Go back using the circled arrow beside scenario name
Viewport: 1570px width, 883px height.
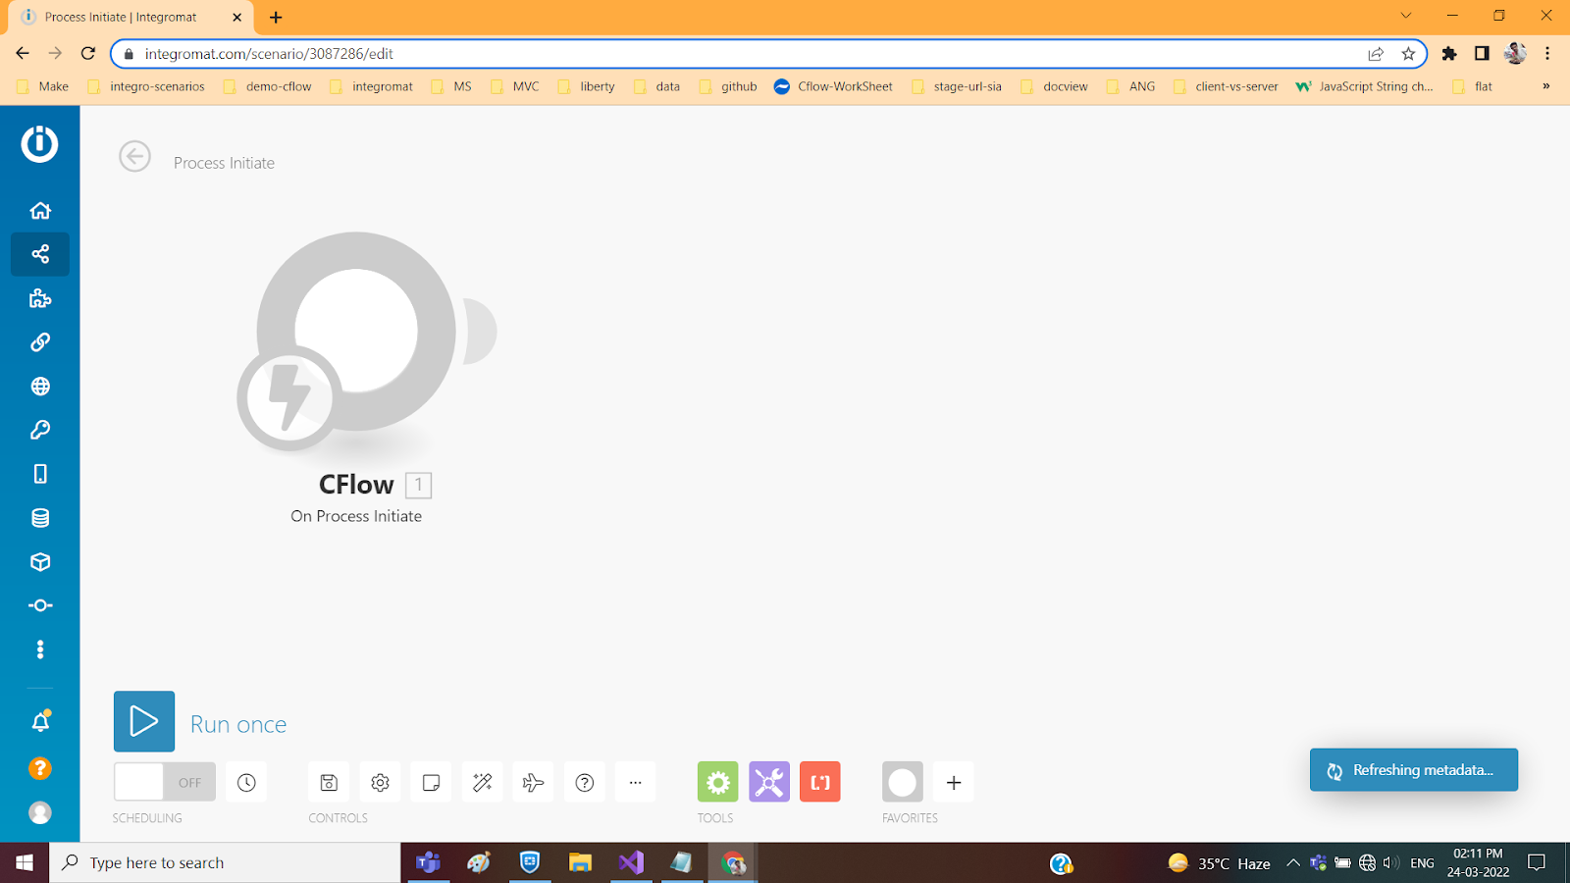click(x=134, y=156)
